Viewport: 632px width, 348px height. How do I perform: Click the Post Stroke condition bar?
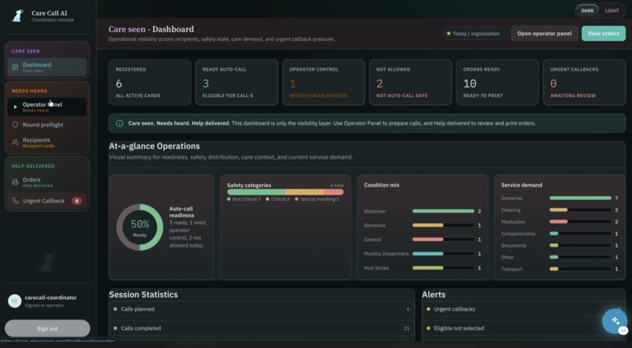click(x=443, y=268)
